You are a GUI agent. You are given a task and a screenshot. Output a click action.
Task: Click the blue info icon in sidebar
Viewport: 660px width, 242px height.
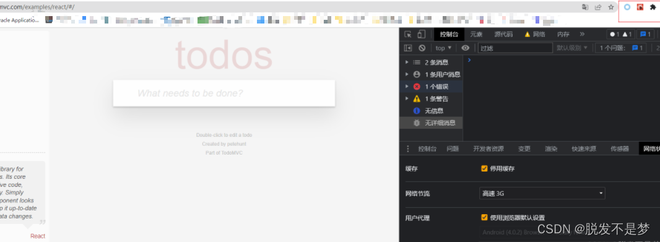pyautogui.click(x=417, y=111)
